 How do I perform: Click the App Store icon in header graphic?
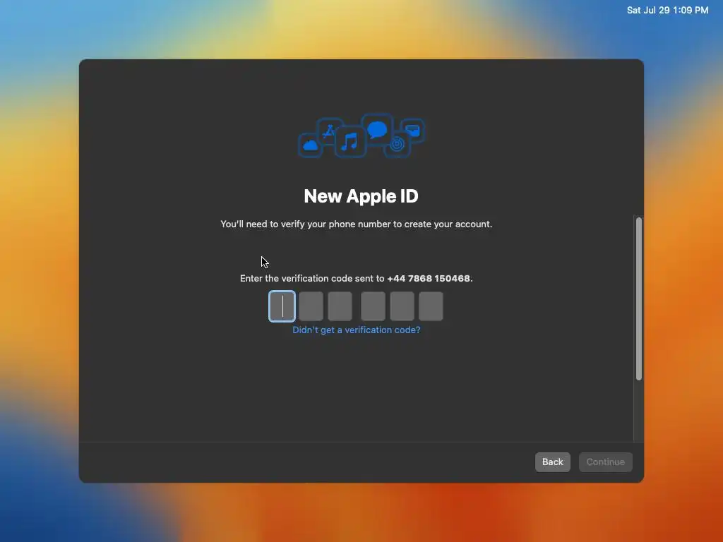tap(329, 131)
